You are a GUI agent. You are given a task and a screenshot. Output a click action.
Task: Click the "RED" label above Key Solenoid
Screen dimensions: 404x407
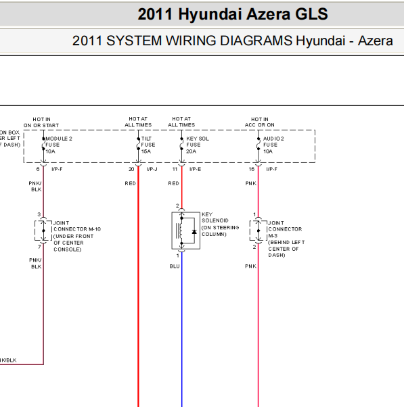coord(173,183)
